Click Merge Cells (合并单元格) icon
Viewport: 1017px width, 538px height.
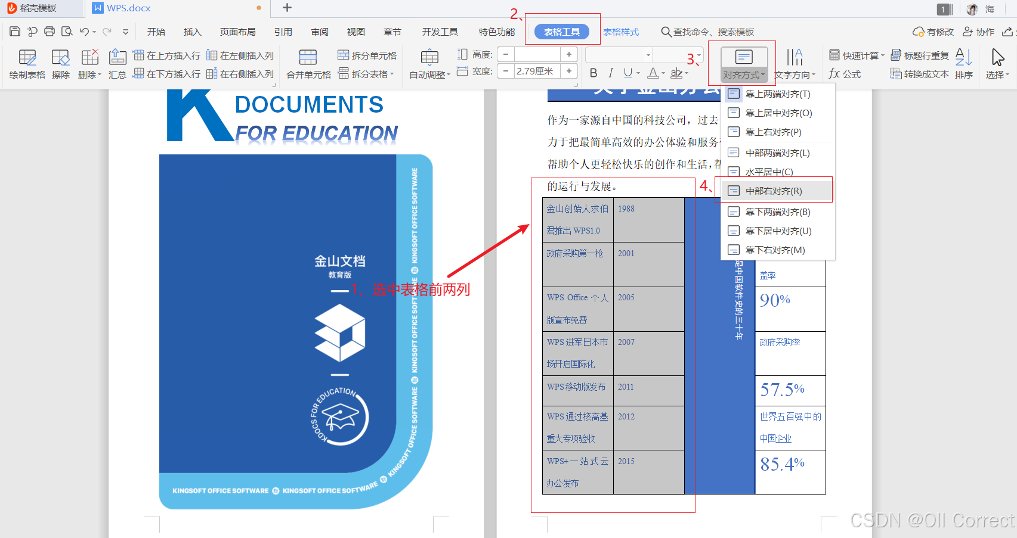pos(308,64)
